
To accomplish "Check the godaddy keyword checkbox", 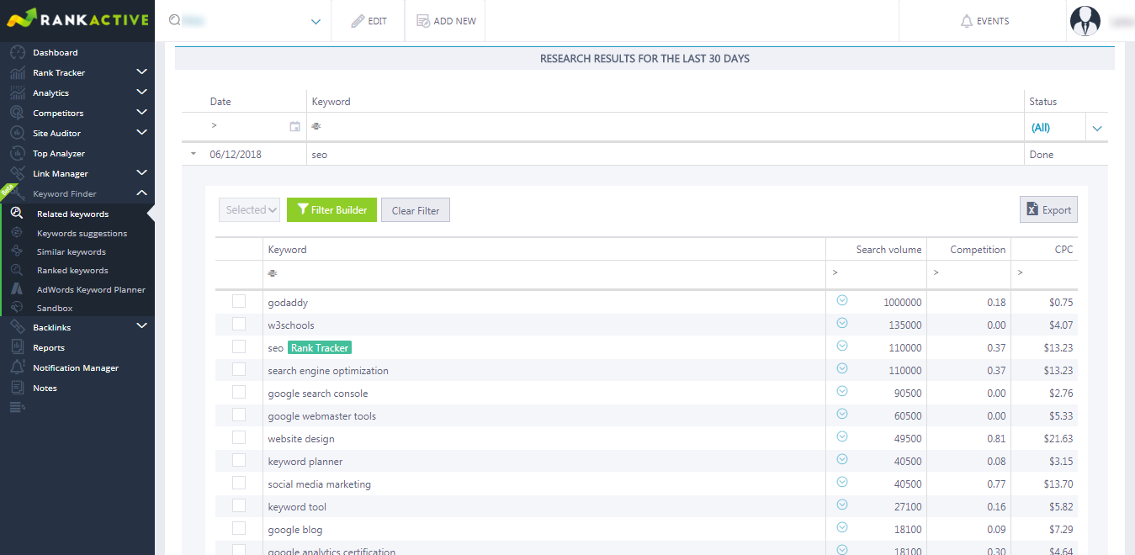I will click(239, 301).
